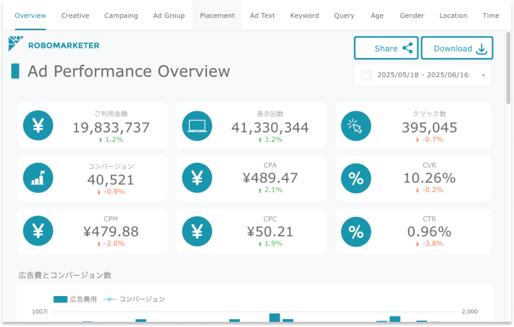Click the percent icon beside CTR
The width and height of the screenshot is (514, 327).
click(356, 231)
